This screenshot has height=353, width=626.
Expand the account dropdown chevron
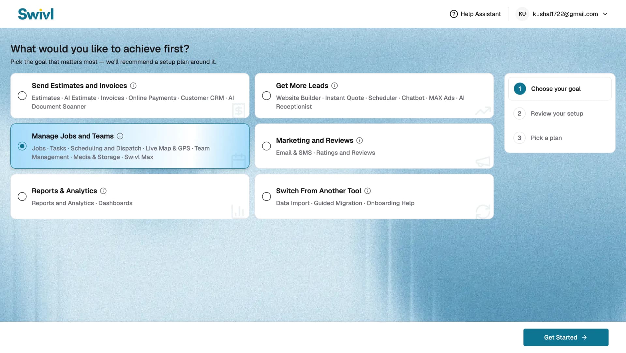[605, 14]
